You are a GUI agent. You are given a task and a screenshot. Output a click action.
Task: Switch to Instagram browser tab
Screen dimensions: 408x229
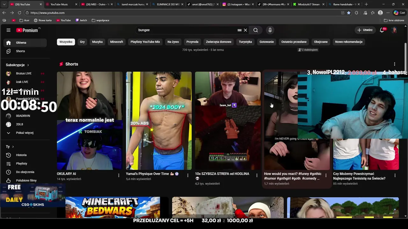[x=238, y=4]
